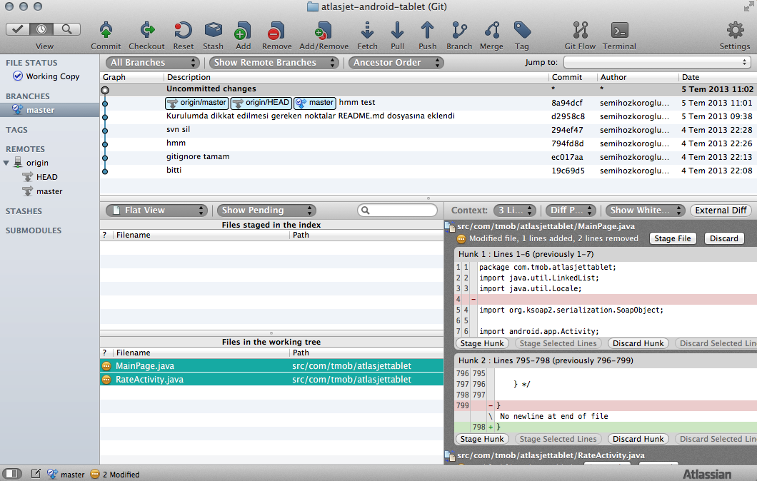
Task: Click the External Diff button
Action: (721, 211)
